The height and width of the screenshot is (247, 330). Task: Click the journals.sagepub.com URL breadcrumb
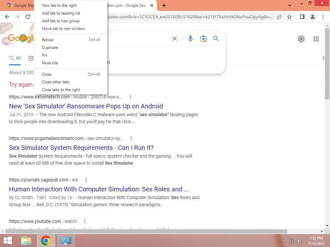(x=44, y=180)
